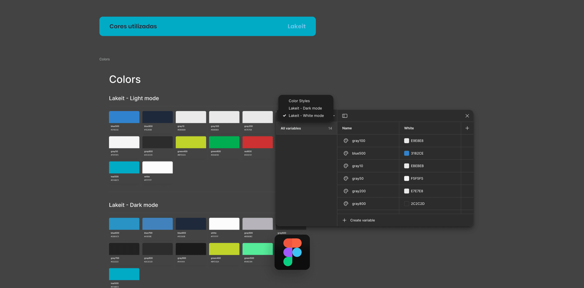Select the teal500 color card in Light mode

pyautogui.click(x=124, y=172)
